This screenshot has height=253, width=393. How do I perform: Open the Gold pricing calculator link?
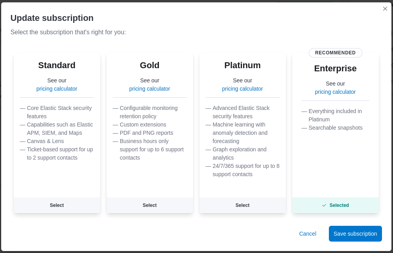click(149, 89)
